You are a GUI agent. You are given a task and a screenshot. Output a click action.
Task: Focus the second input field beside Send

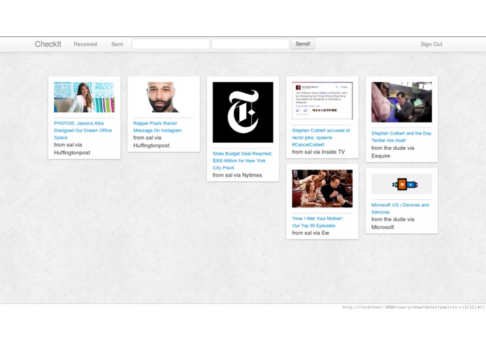pyautogui.click(x=250, y=43)
